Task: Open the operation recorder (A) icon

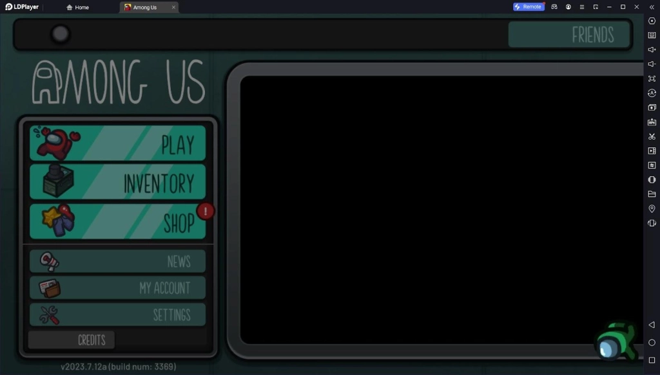Action: coord(652,93)
